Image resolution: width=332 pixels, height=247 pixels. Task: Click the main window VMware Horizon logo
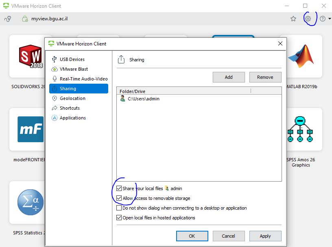6,6
